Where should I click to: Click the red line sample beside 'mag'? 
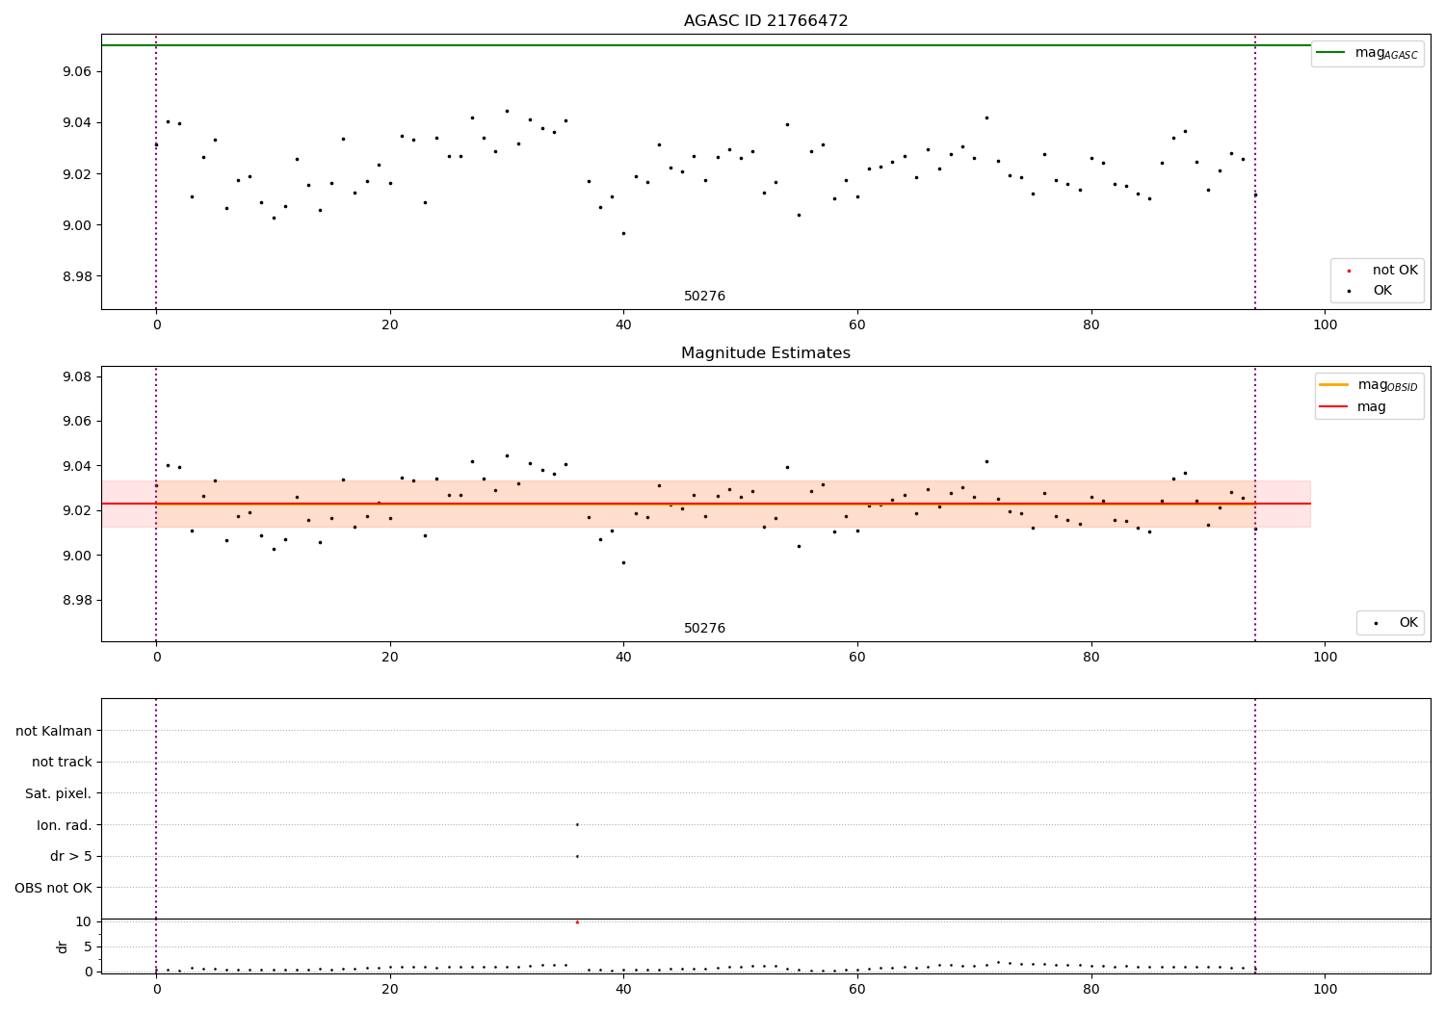1333,406
